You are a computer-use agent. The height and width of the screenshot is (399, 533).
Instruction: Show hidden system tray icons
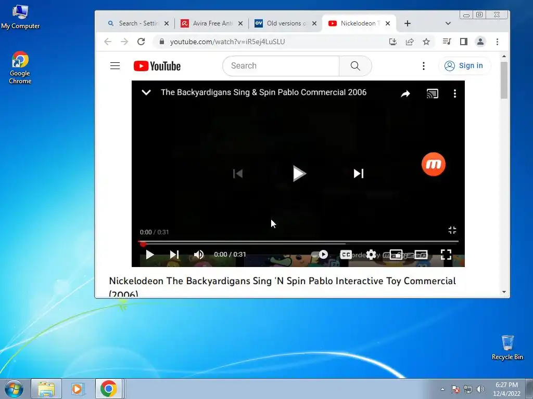[442, 389]
